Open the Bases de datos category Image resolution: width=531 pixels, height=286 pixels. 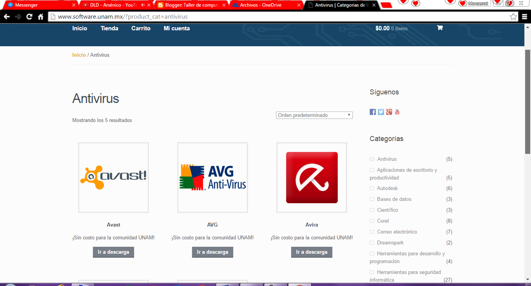pyautogui.click(x=394, y=199)
